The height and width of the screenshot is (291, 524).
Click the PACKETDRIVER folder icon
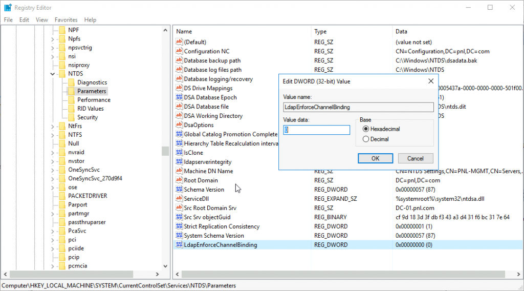tap(62, 196)
